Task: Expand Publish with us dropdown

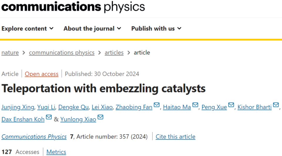Action: click(156, 29)
